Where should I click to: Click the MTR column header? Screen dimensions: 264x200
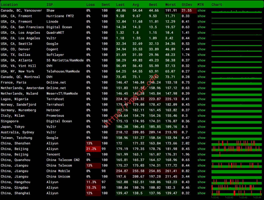click(201, 5)
